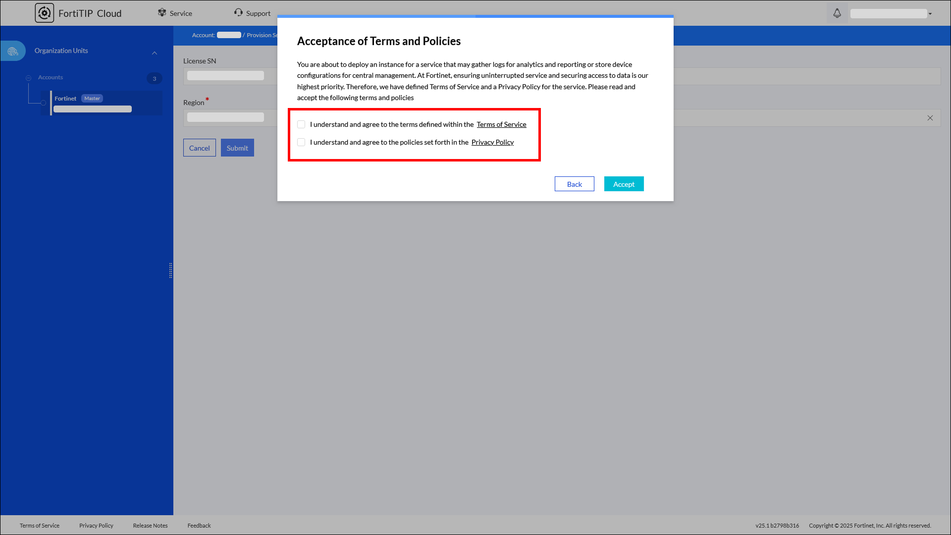Click the Accounts count badge showing 3

[154, 78]
